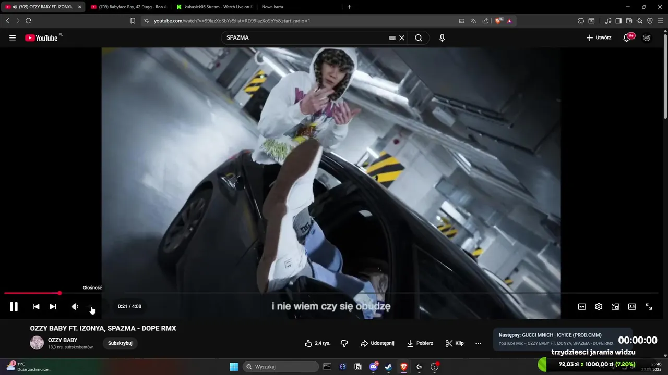The image size is (668, 375).
Task: Go to YouTube home via logo
Action: (x=42, y=38)
